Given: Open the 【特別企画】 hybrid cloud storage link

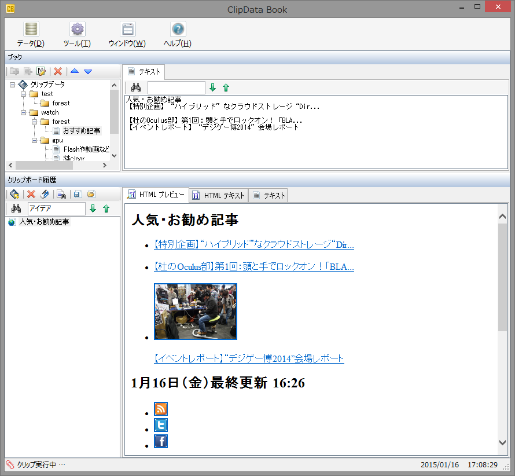Looking at the screenshot, I should pyautogui.click(x=254, y=244).
